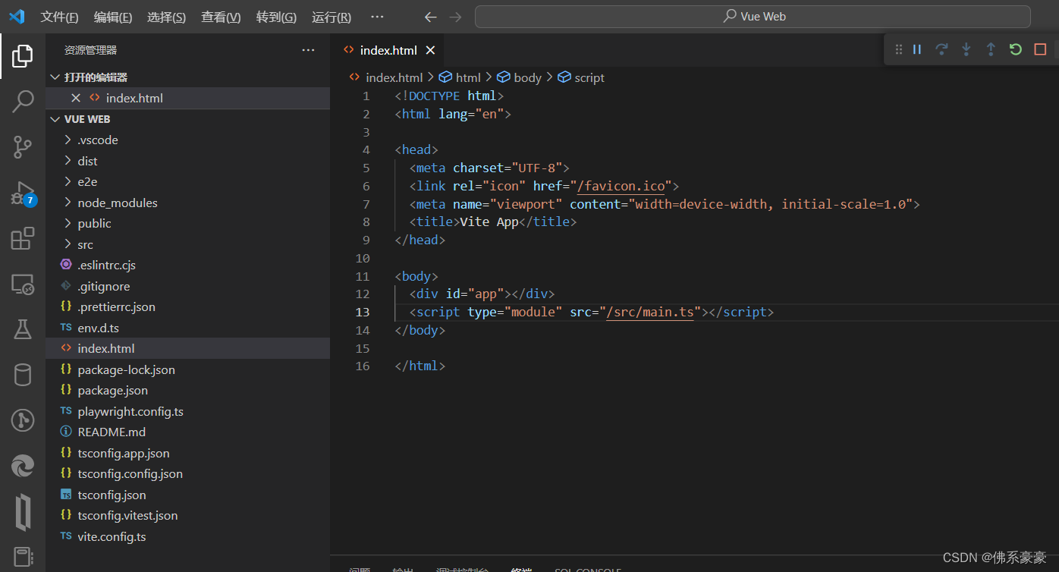This screenshot has height=572, width=1059.
Task: Open the Source Control view
Action: [x=23, y=147]
